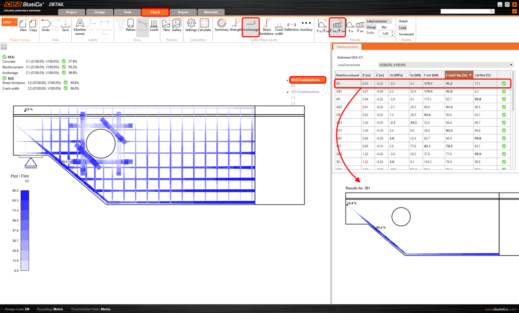The height and width of the screenshot is (313, 519).
Task: Toggle the Label extreme option
Action: point(379,21)
